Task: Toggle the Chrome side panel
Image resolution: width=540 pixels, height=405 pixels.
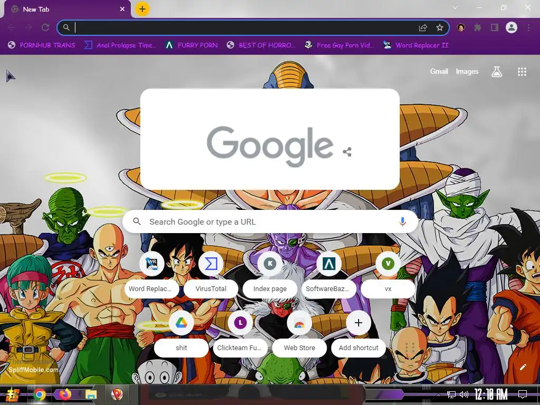Action: coord(495,27)
